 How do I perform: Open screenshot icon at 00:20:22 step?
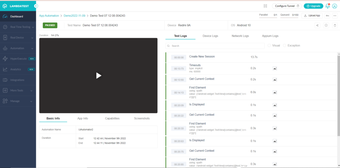coord(275,116)
